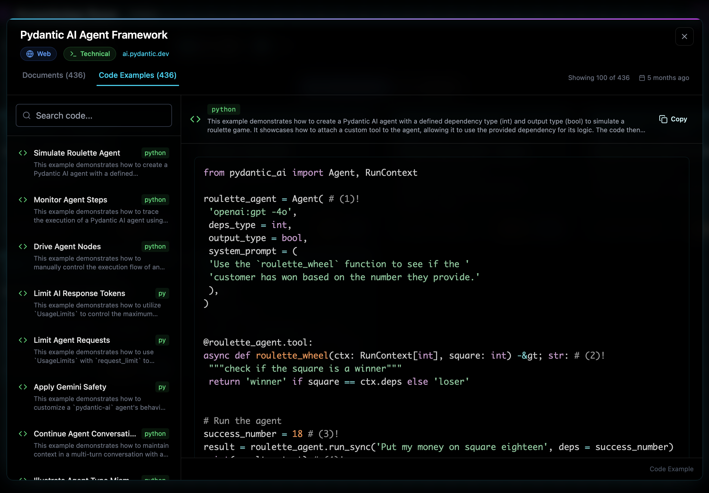709x493 pixels.
Task: Click inside the Search code field
Action: (94, 115)
